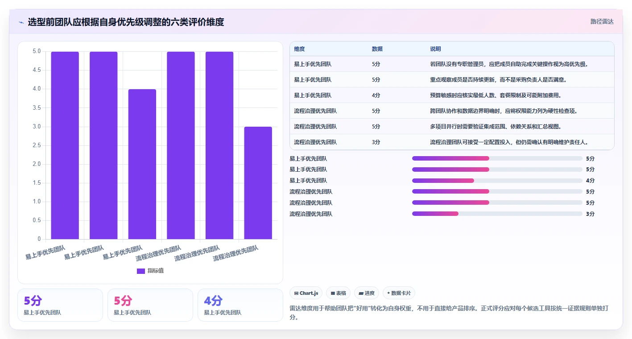Select the 表格 tag
Viewport: 632px width, 339px height.
tap(339, 293)
